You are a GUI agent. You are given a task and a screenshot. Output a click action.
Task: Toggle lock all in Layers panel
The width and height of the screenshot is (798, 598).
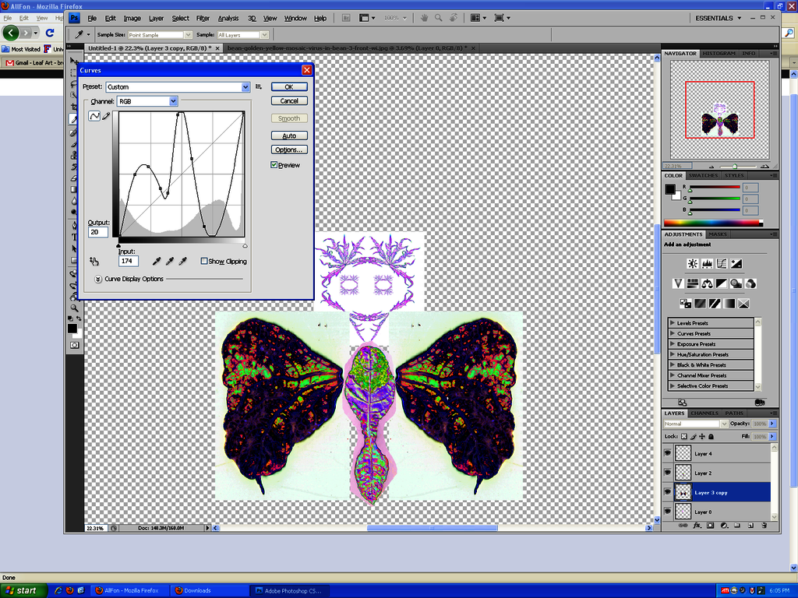tap(711, 436)
